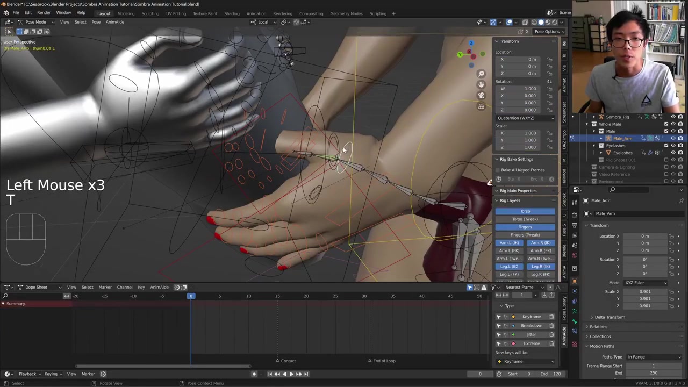Image resolution: width=688 pixels, height=387 pixels.
Task: Switch perspective/orthographic with the grid icon
Action: [481, 106]
